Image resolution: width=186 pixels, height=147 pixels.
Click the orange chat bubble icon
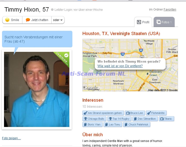28,20
